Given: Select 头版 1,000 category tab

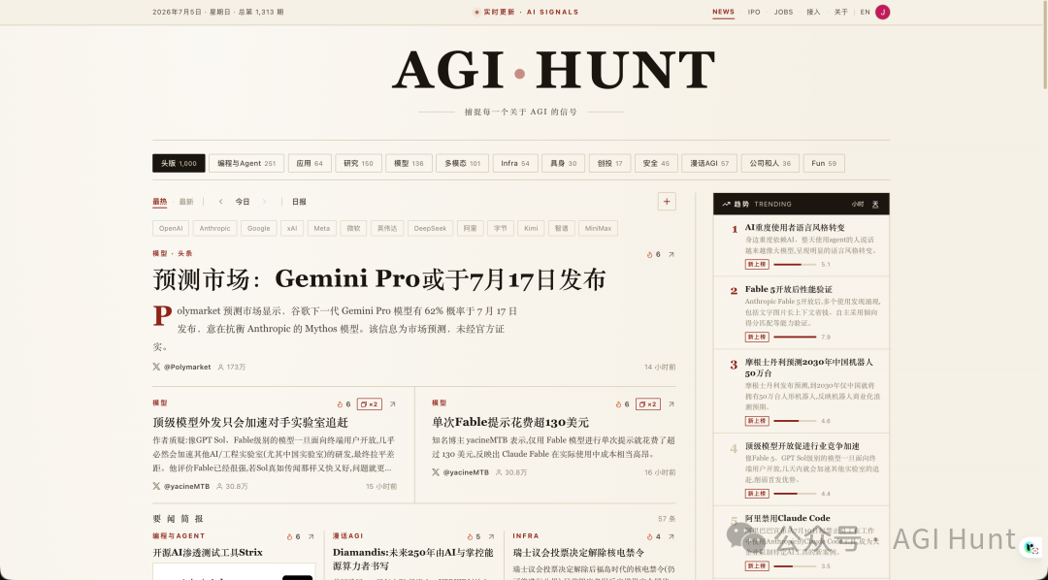Looking at the screenshot, I should point(179,163).
